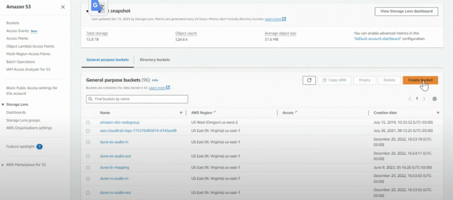Click the Create bucket button
The height and width of the screenshot is (200, 453).
[x=420, y=80]
